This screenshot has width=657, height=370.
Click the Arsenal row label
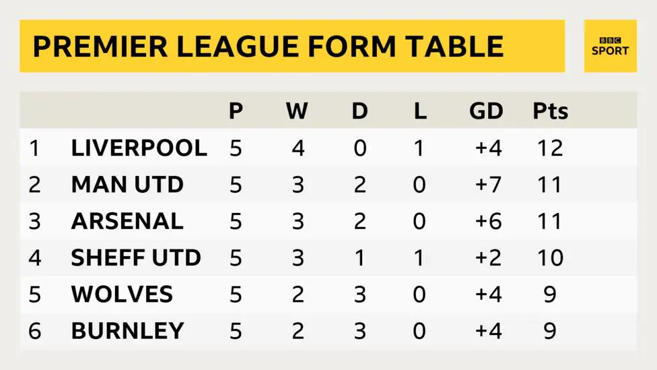(x=127, y=220)
